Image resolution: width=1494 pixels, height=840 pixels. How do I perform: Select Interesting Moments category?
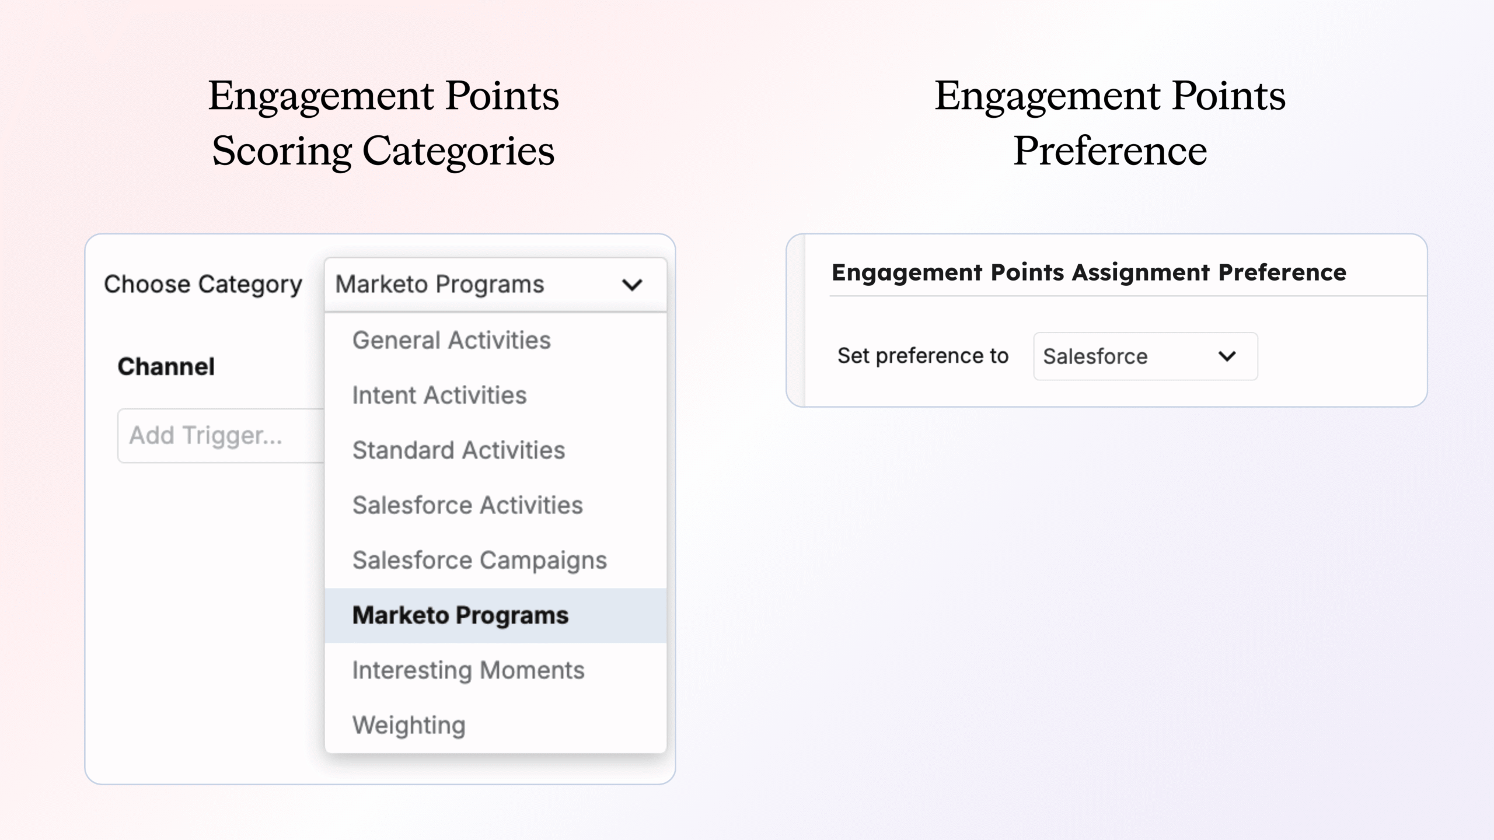[468, 670]
